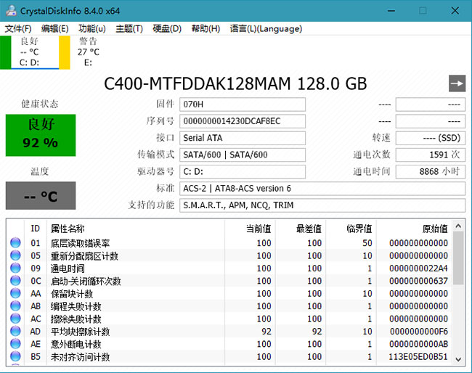Image resolution: width=472 pixels, height=373 pixels.
Task: Click the scroll up arrow of attribute list
Action: [458, 226]
